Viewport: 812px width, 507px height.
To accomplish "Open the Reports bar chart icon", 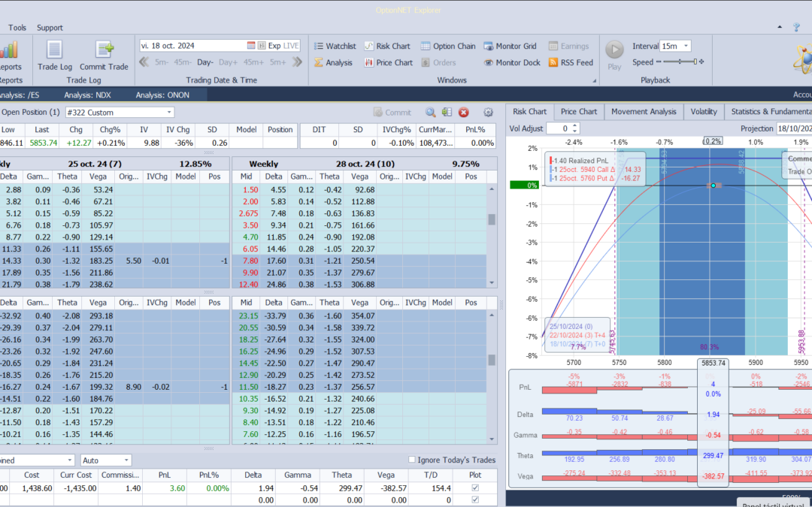I will (9, 50).
